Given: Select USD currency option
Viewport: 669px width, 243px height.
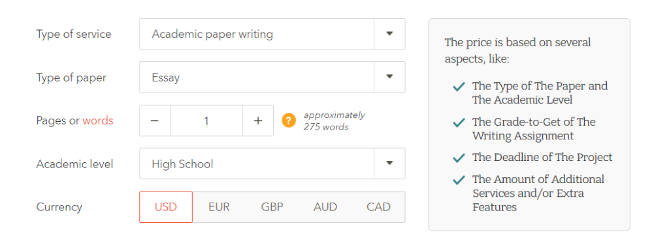Looking at the screenshot, I should click(166, 207).
